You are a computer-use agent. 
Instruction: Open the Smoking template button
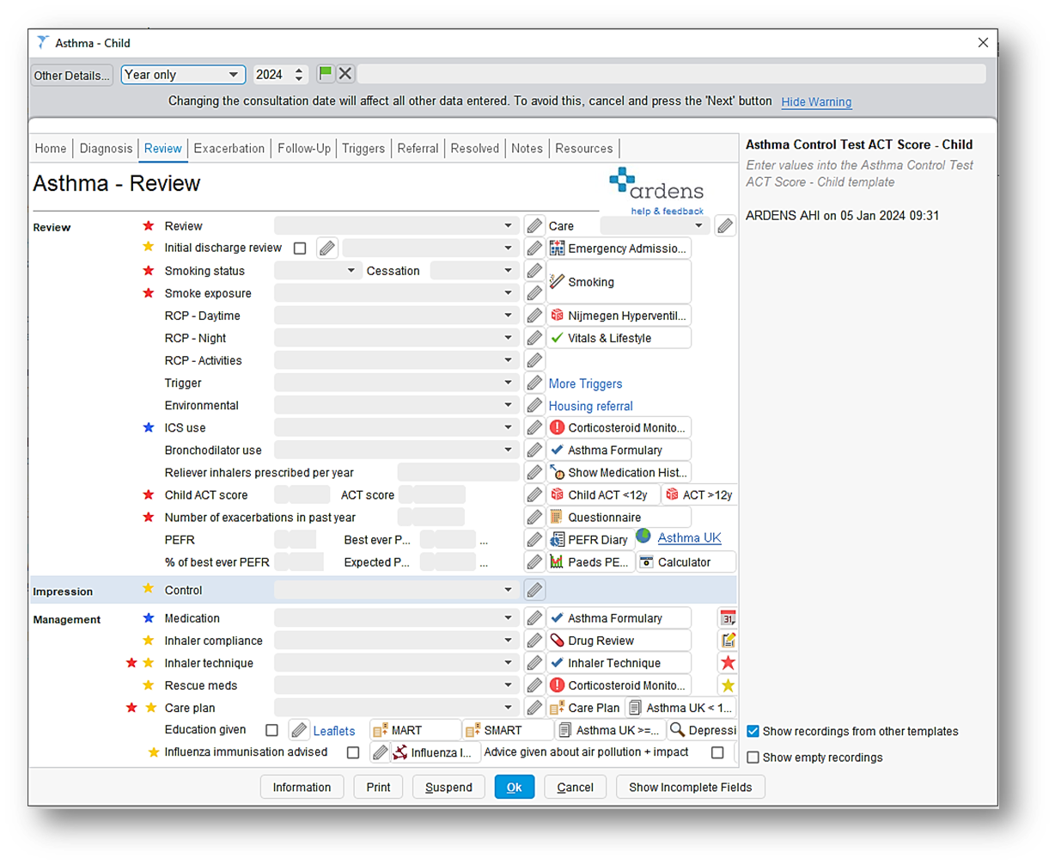[619, 282]
